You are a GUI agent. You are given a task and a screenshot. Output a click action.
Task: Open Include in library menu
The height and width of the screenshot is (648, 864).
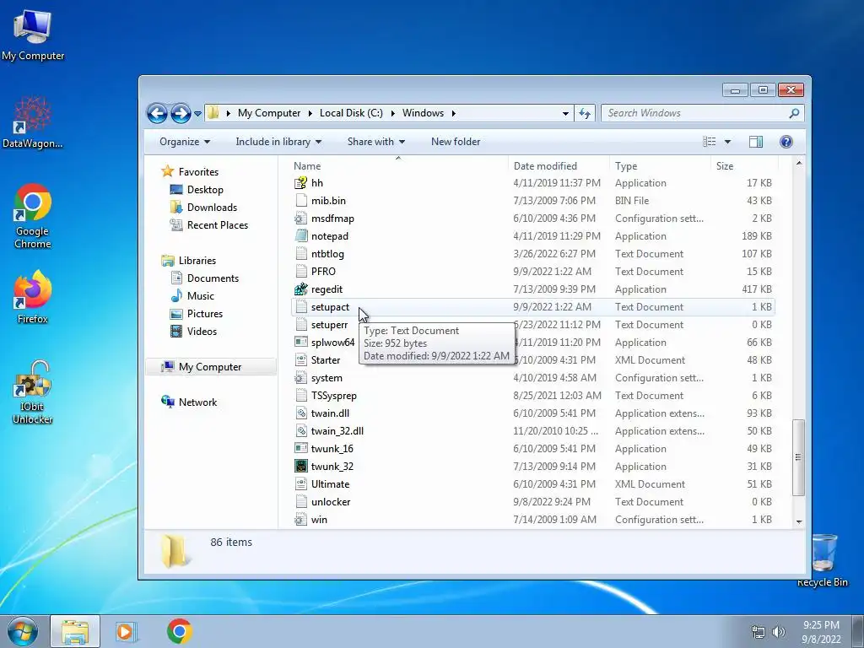click(278, 142)
